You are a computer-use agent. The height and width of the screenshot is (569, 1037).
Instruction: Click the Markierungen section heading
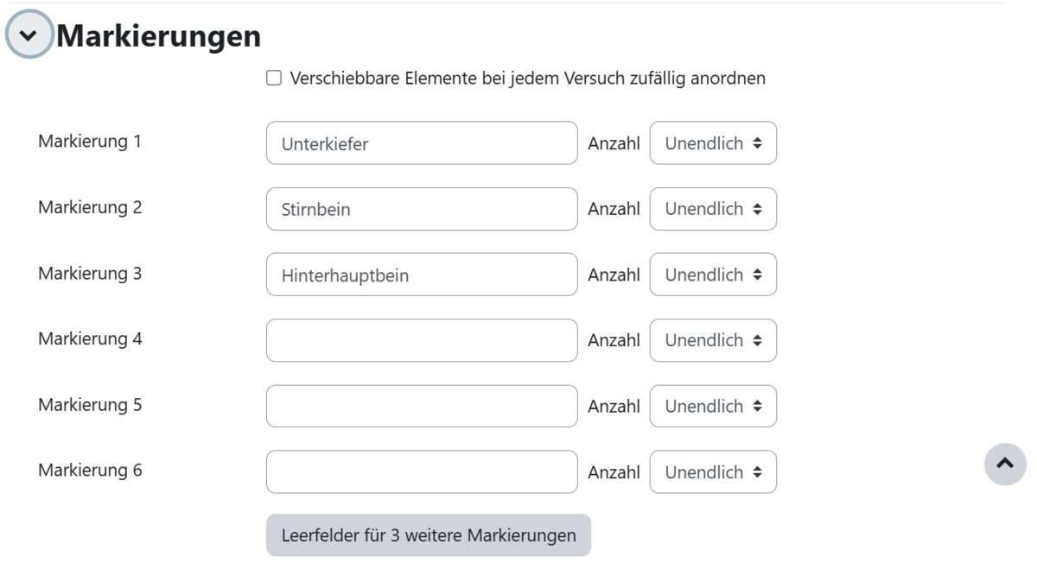[159, 36]
